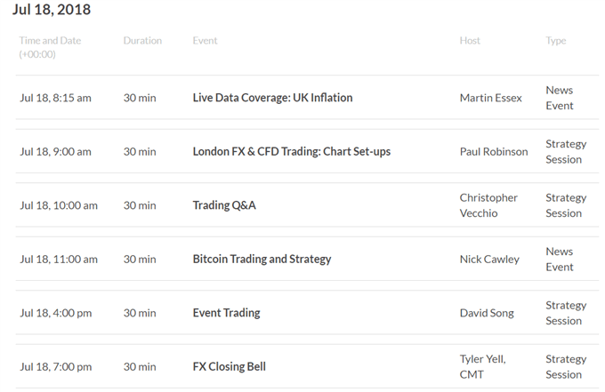Viewport: 605px width, 392px height.
Task: Open the Trading Q&A event
Action: (x=224, y=205)
